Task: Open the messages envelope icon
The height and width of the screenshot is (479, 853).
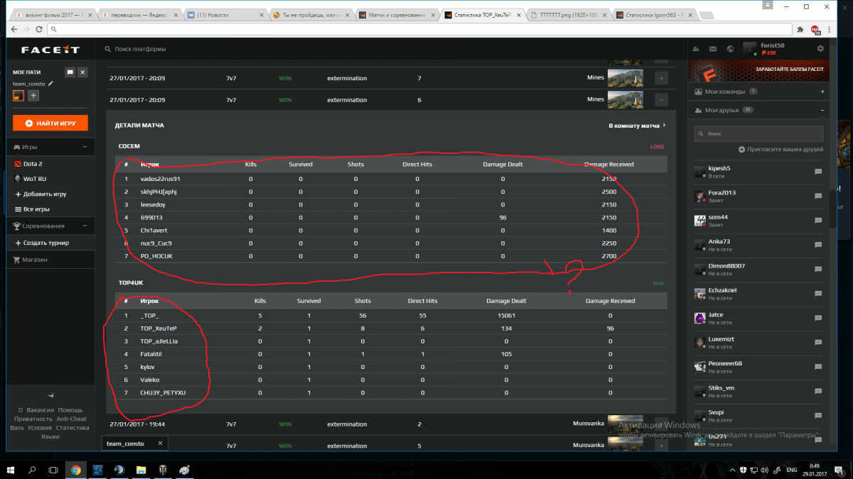Action: (712, 49)
